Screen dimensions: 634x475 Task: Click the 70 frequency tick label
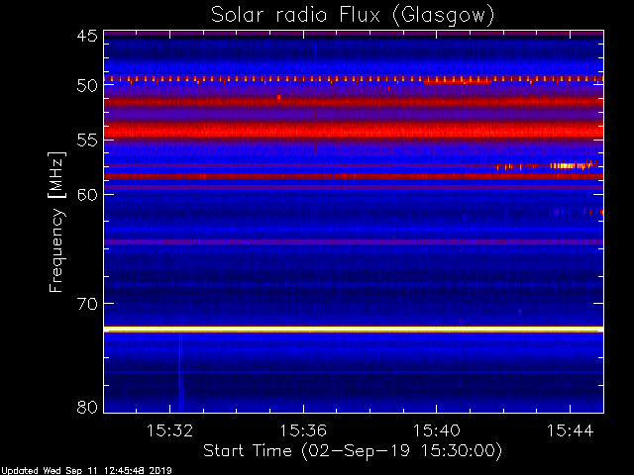pos(87,304)
